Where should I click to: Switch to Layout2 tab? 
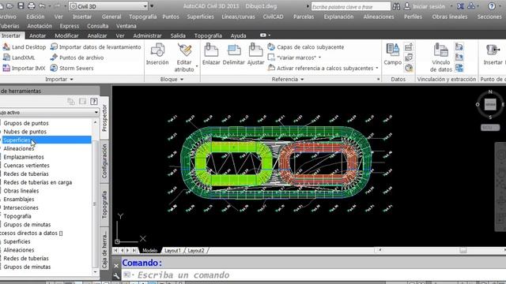(x=195, y=251)
